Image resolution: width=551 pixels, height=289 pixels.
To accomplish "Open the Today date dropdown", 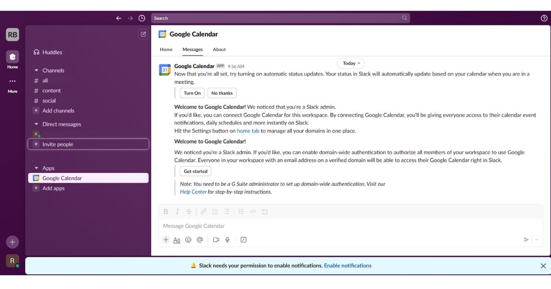I will (x=351, y=63).
